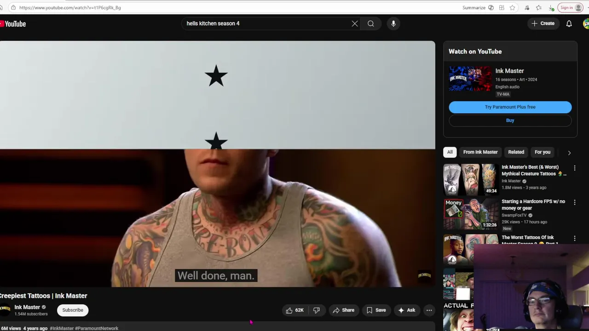
Task: Dislike the video with thumbs down
Action: [x=317, y=310]
